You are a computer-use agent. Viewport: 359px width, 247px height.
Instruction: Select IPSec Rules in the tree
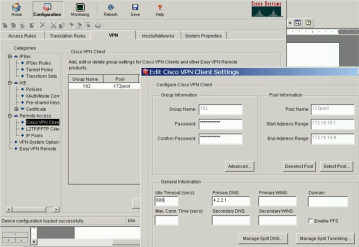pos(38,63)
